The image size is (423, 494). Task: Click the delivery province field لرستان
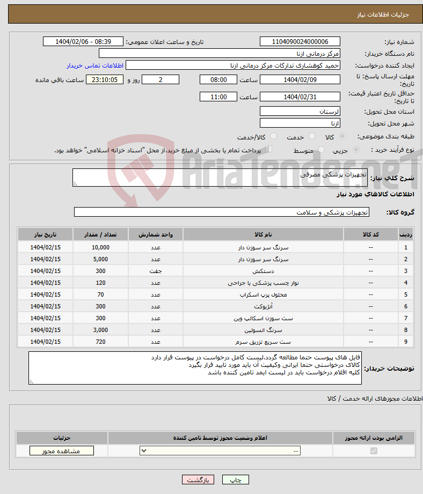(300, 111)
